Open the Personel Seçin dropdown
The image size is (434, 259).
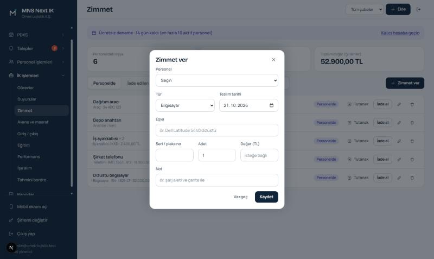coord(216,80)
